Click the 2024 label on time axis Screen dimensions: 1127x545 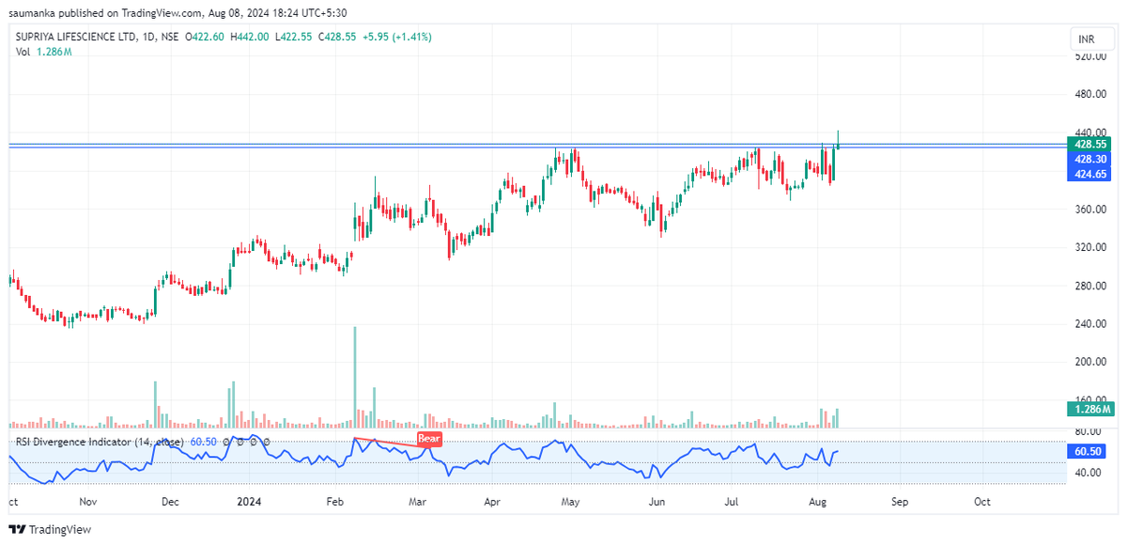pyautogui.click(x=249, y=502)
